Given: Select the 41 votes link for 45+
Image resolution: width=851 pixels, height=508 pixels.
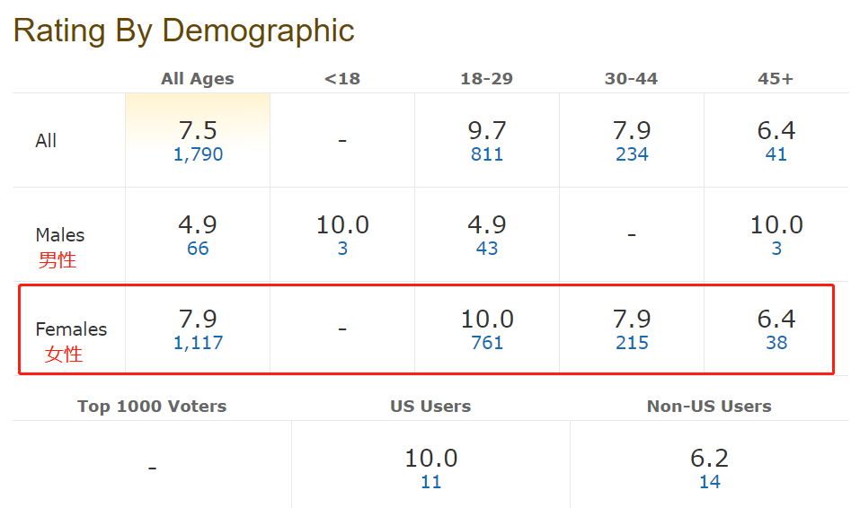Looking at the screenshot, I should click(776, 154).
